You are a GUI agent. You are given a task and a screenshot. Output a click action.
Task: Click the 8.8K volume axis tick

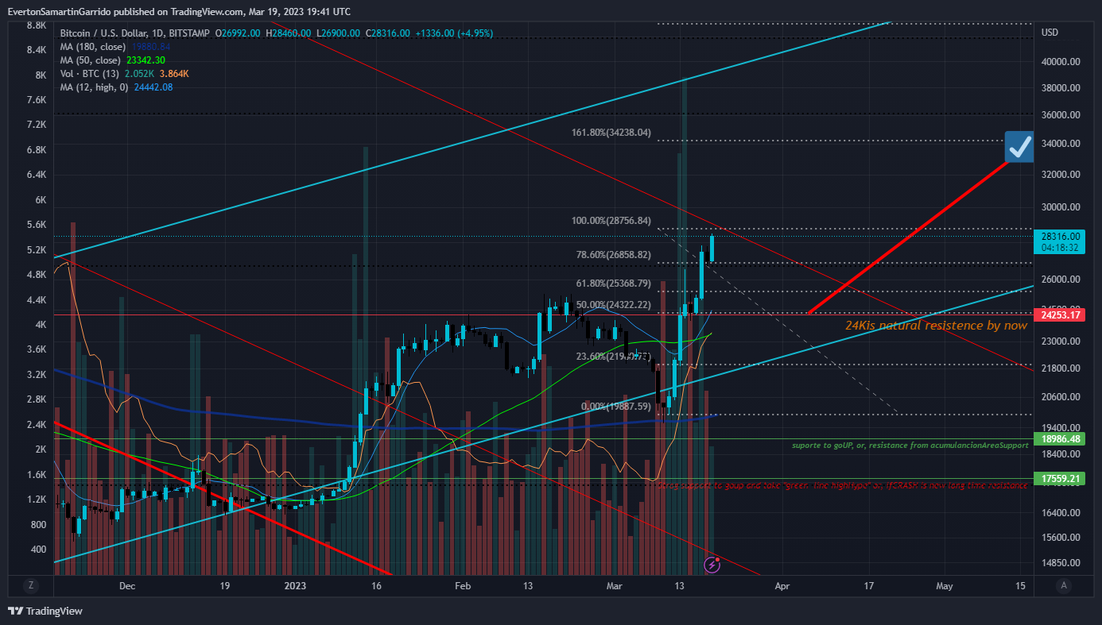36,25
